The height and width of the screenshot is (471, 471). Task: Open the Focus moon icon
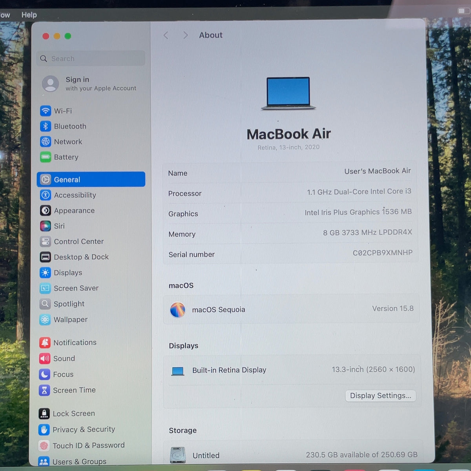pos(44,374)
